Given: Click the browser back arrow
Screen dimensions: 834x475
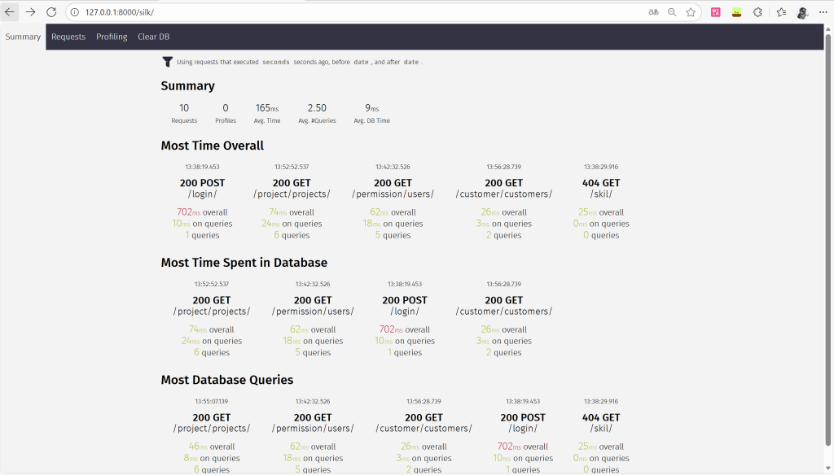Looking at the screenshot, I should [x=10, y=12].
